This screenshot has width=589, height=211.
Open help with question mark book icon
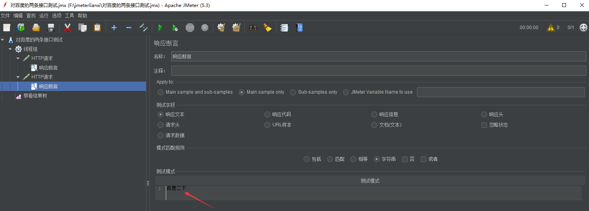pos(299,28)
